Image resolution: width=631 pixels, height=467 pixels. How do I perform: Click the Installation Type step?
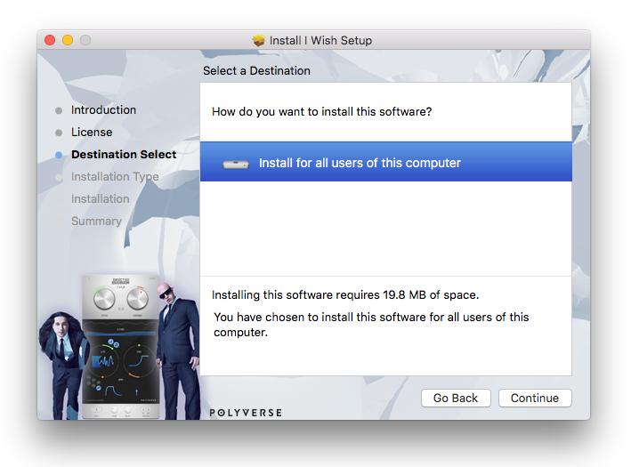point(115,177)
